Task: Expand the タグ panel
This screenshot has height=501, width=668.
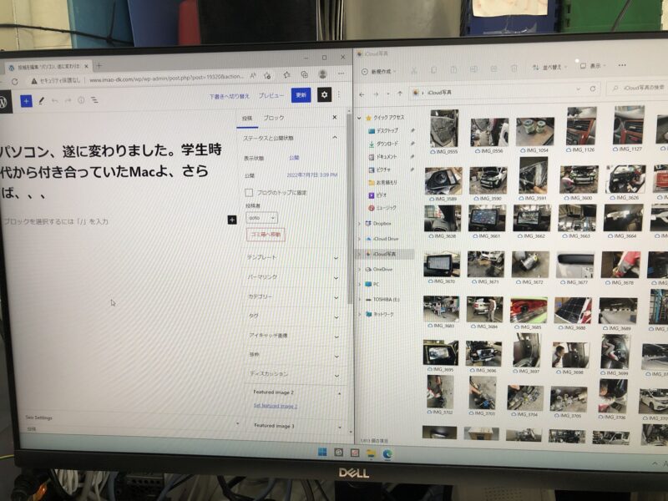Action: tap(293, 316)
